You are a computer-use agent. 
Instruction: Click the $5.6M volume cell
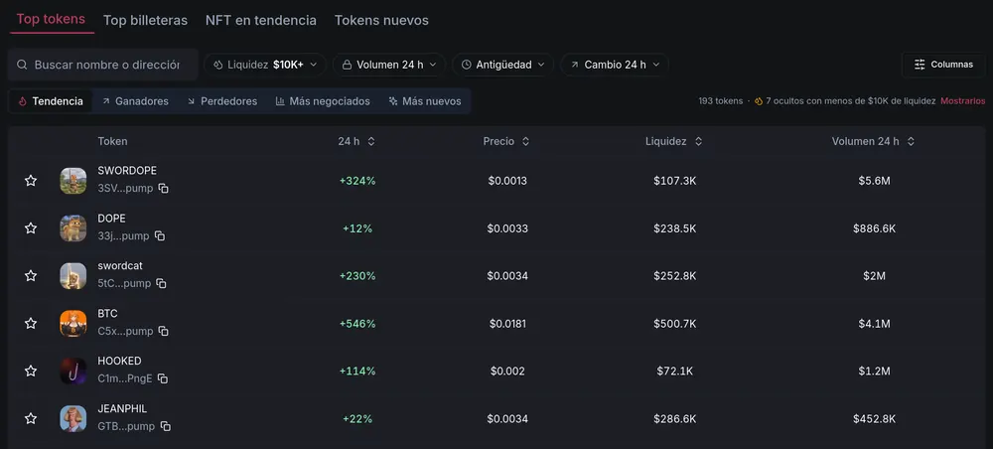click(874, 181)
